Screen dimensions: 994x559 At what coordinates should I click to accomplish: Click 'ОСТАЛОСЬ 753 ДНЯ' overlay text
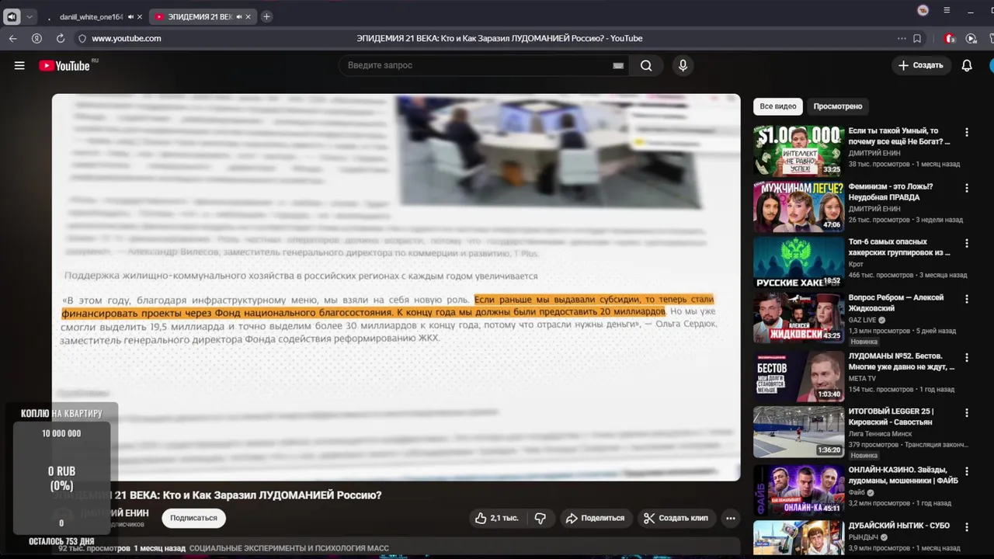click(x=61, y=541)
